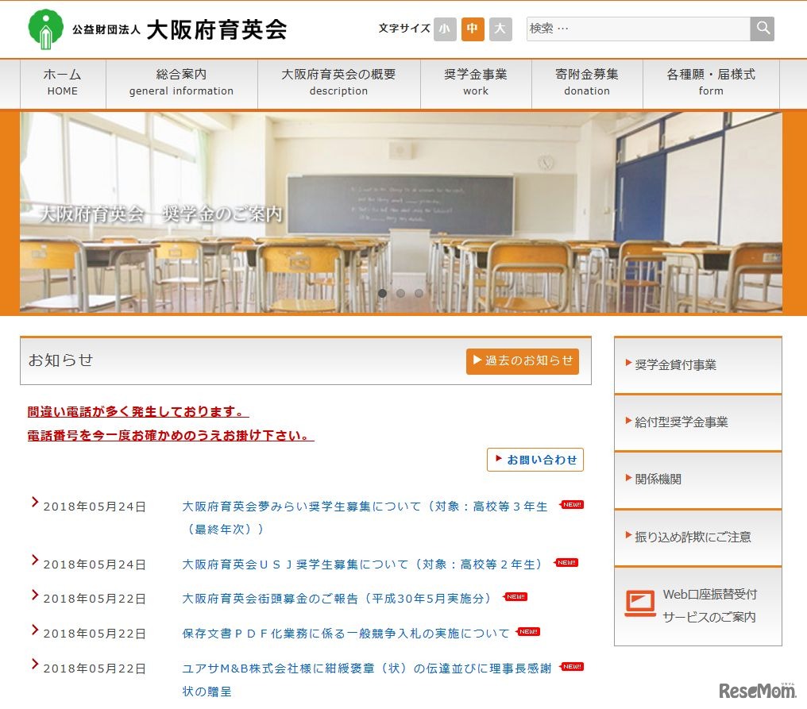Click the Osaka Ikueikai green tree logo

(46, 29)
